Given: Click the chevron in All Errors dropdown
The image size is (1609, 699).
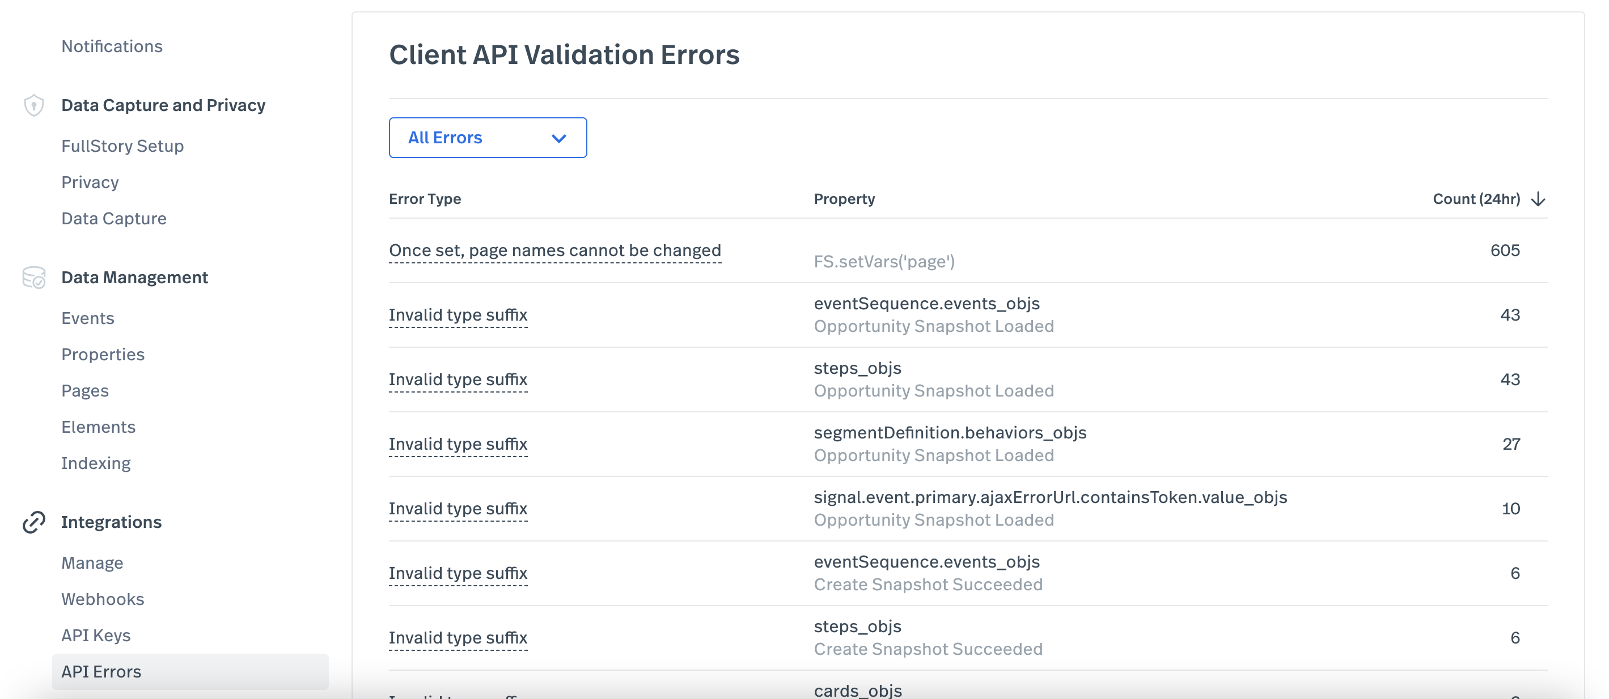Looking at the screenshot, I should coord(558,139).
